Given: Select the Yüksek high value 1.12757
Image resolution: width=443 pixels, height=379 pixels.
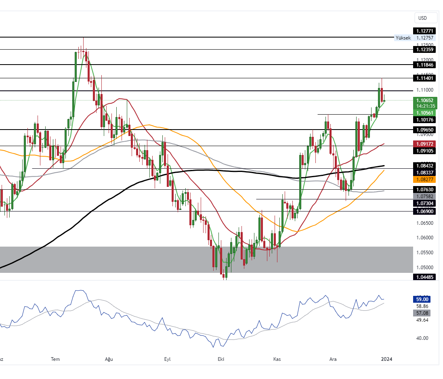Looking at the screenshot, I should (424, 38).
